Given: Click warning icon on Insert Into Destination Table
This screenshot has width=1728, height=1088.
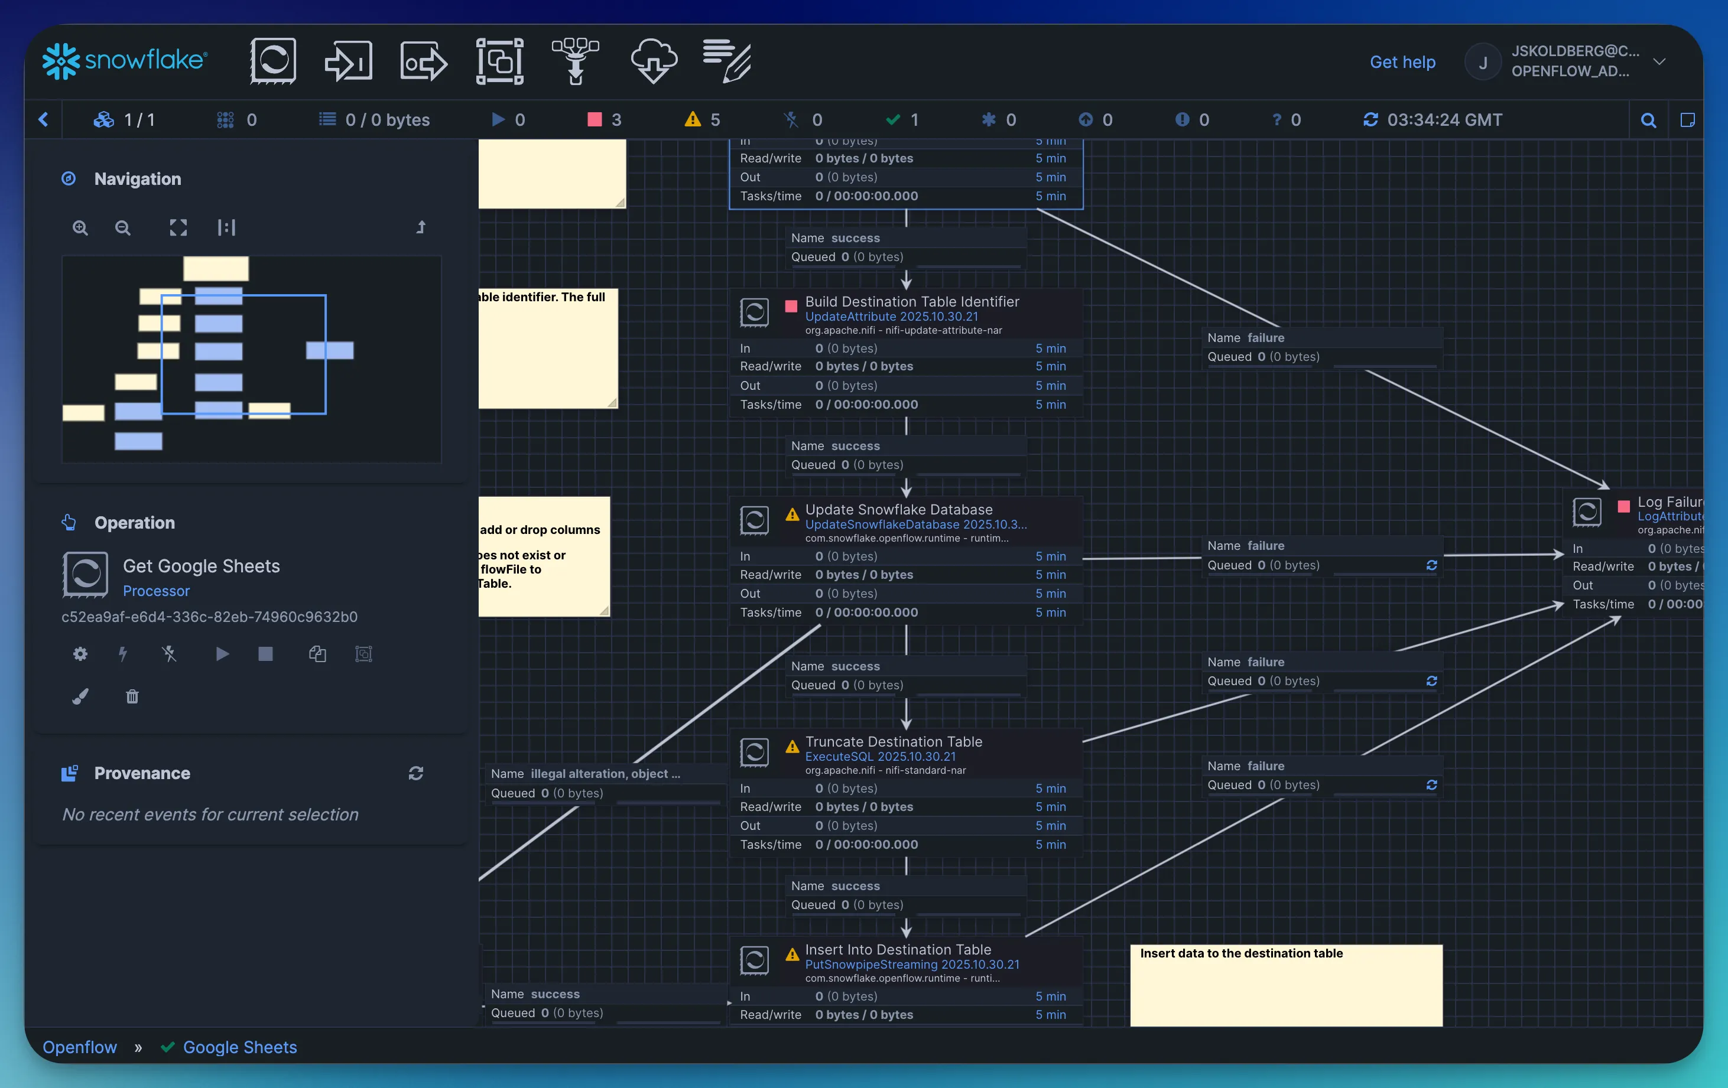Looking at the screenshot, I should pyautogui.click(x=791, y=955).
